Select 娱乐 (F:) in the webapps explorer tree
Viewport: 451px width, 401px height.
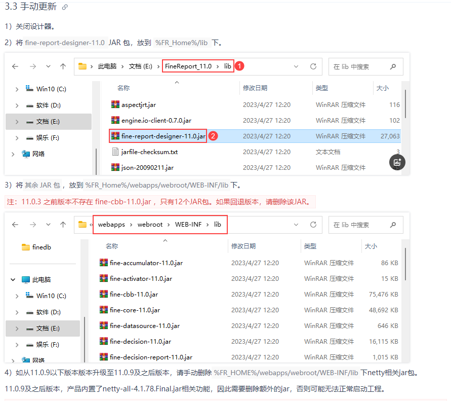tap(48, 345)
